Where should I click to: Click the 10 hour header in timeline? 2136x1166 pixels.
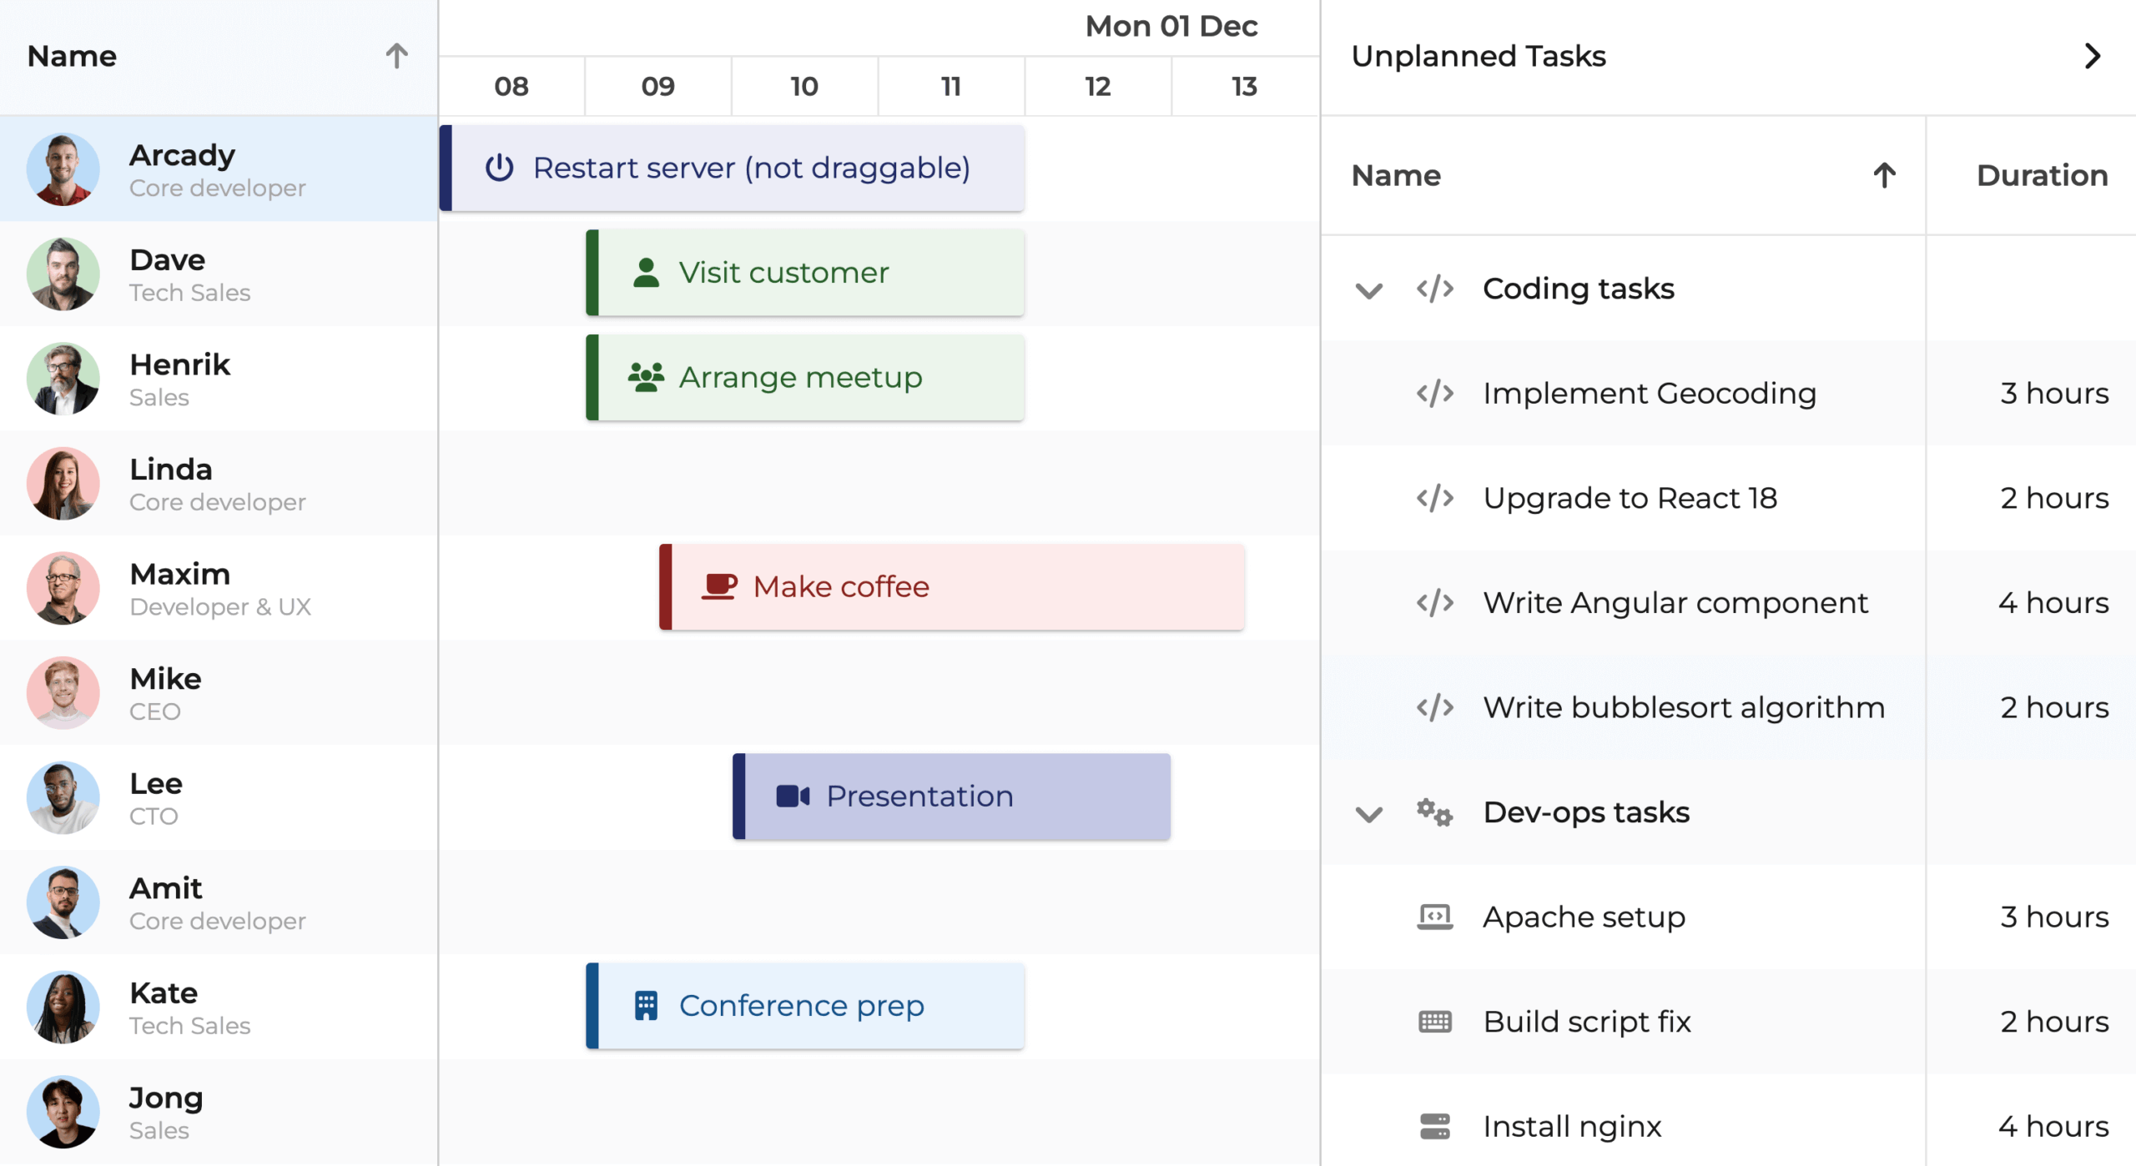click(804, 86)
